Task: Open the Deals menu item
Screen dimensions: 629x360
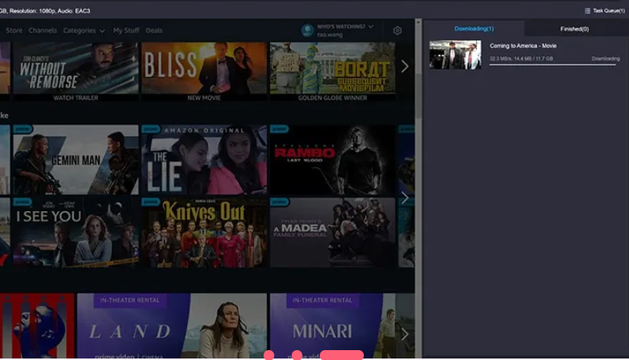Action: point(154,30)
